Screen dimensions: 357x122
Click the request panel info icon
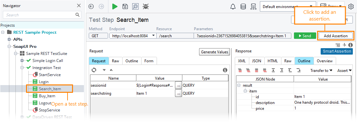pos(225,70)
